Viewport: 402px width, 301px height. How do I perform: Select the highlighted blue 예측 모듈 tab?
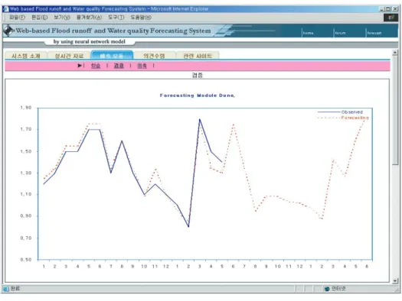pyautogui.click(x=112, y=56)
